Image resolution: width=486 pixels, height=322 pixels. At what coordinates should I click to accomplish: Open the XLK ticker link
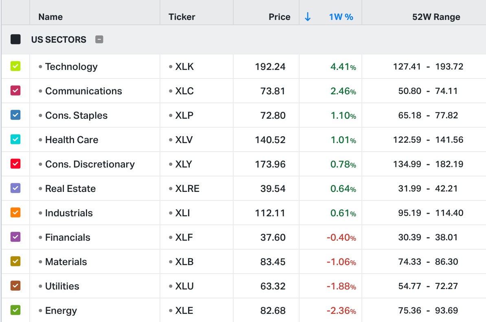tap(184, 67)
